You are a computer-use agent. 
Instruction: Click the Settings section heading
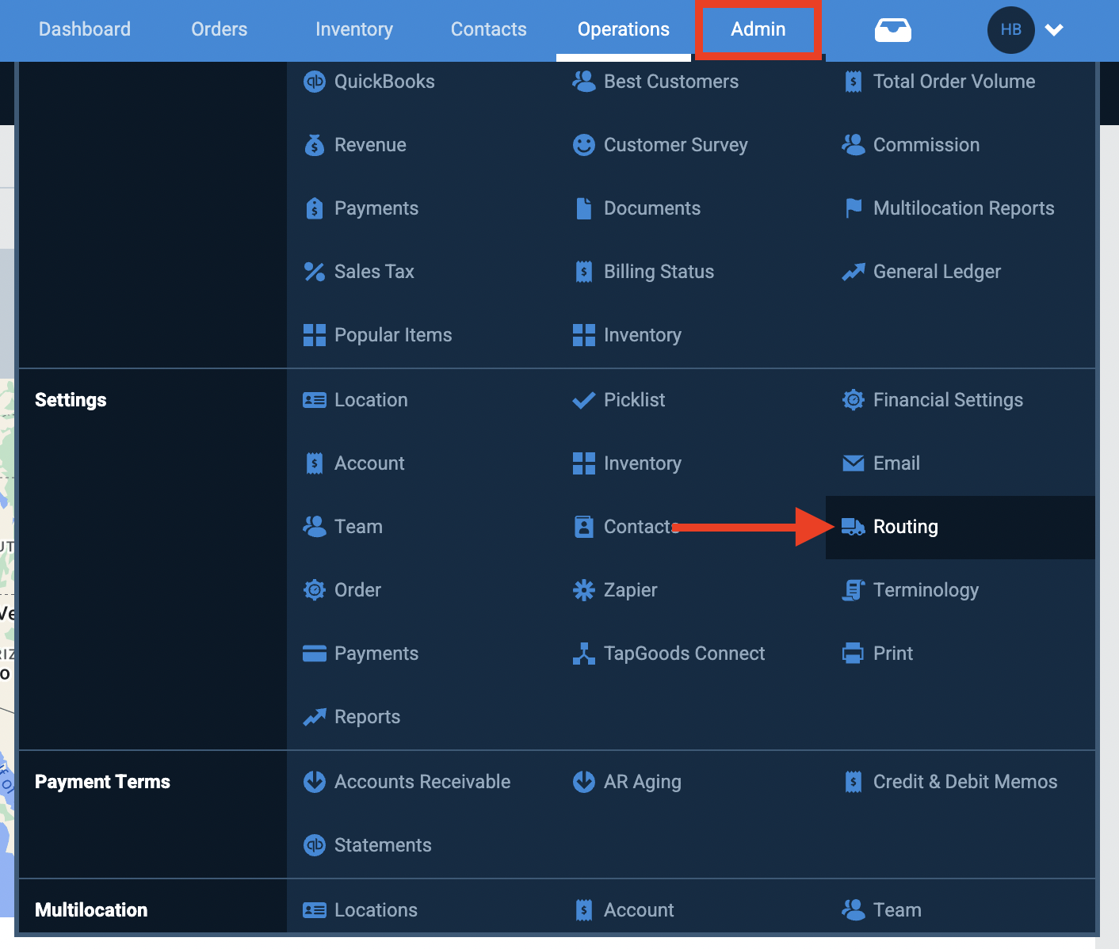[x=71, y=400]
